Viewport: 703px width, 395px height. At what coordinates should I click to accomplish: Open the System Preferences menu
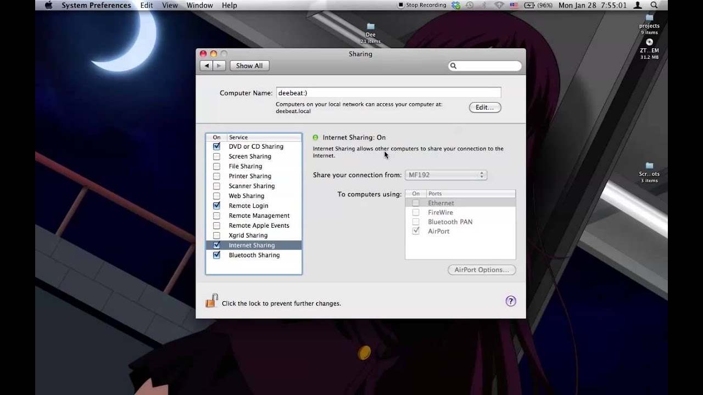pos(96,5)
